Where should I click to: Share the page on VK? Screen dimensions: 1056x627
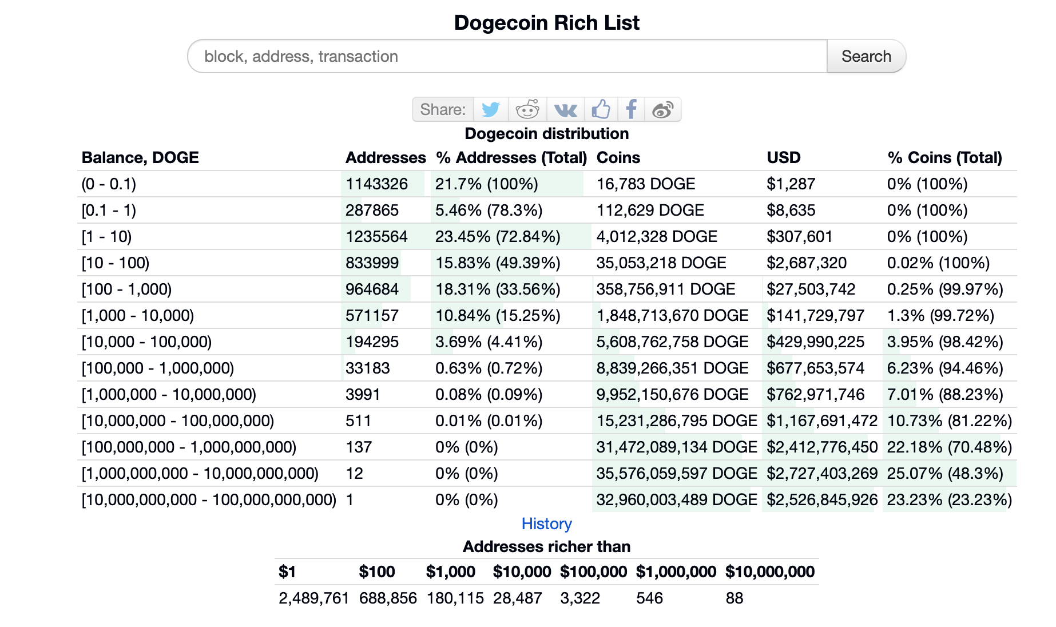pos(565,109)
